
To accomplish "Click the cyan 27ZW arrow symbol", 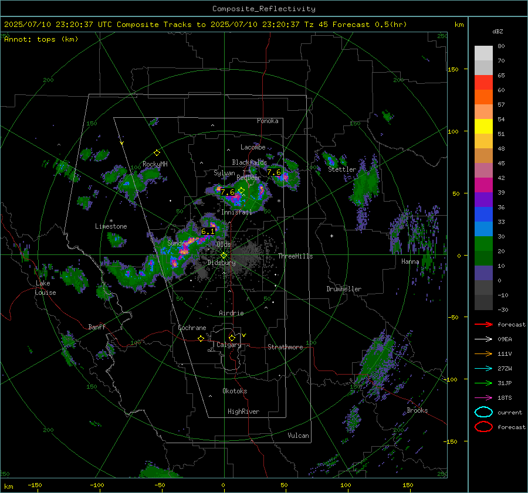I will 483,369.
